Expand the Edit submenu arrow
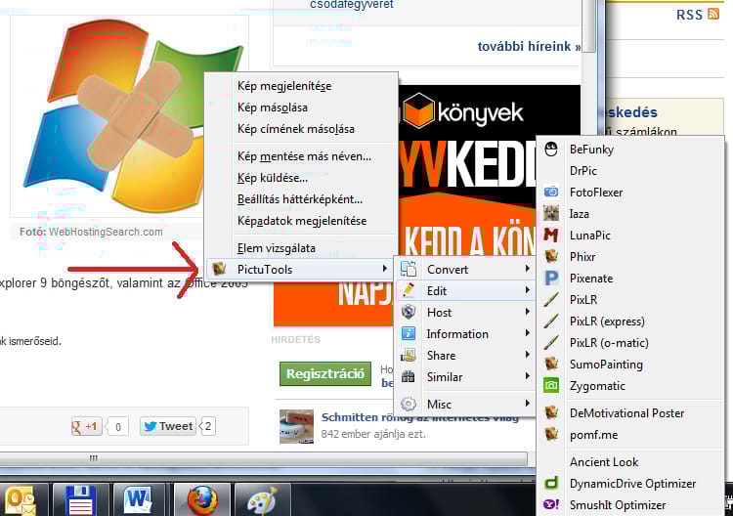This screenshot has height=516, width=733. 528,290
